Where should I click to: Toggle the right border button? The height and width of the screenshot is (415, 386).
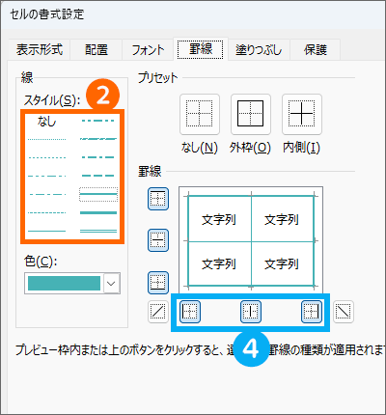click(x=312, y=312)
